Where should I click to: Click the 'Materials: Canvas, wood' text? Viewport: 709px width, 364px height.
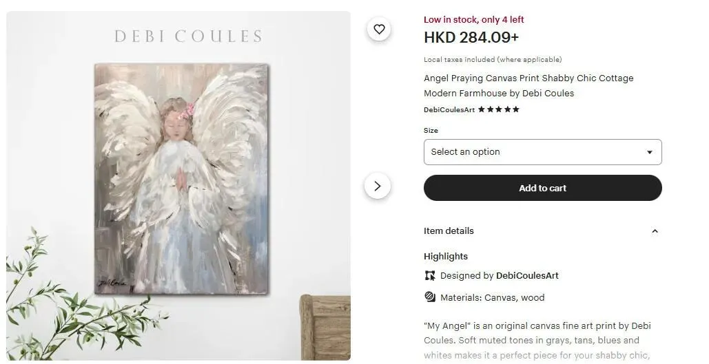[x=492, y=298]
